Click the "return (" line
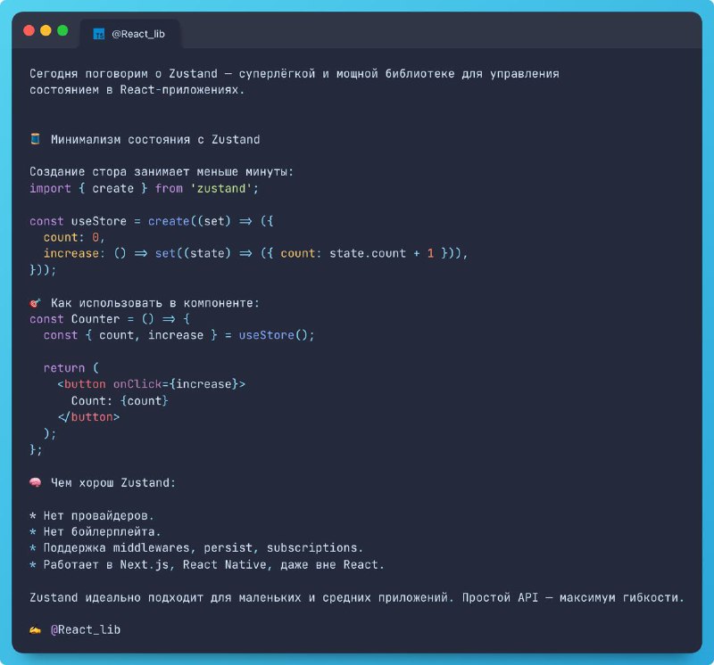Viewport: 714px width, 665px height. click(x=71, y=367)
